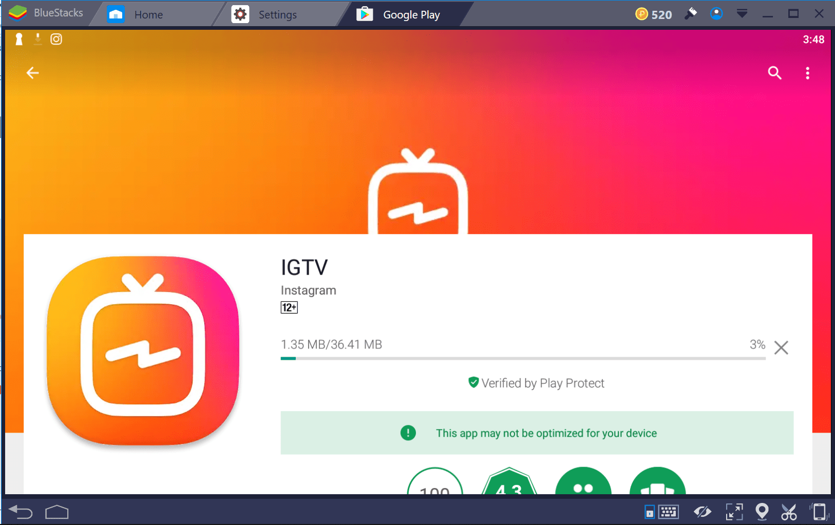This screenshot has height=525, width=835.
Task: Click the pin icon in title bar
Action: pyautogui.click(x=691, y=14)
